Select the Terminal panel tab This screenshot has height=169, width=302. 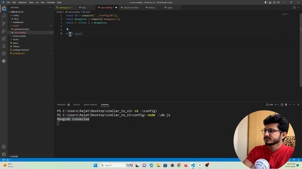click(x=105, y=105)
